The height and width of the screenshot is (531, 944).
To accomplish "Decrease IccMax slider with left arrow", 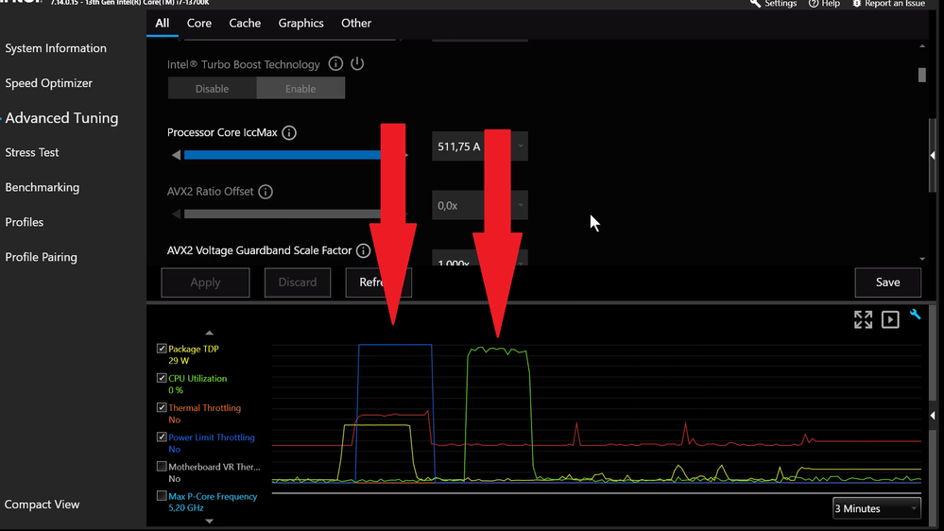I will pos(176,155).
